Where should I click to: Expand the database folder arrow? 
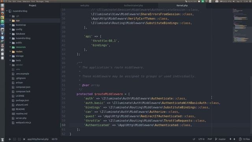10,34
